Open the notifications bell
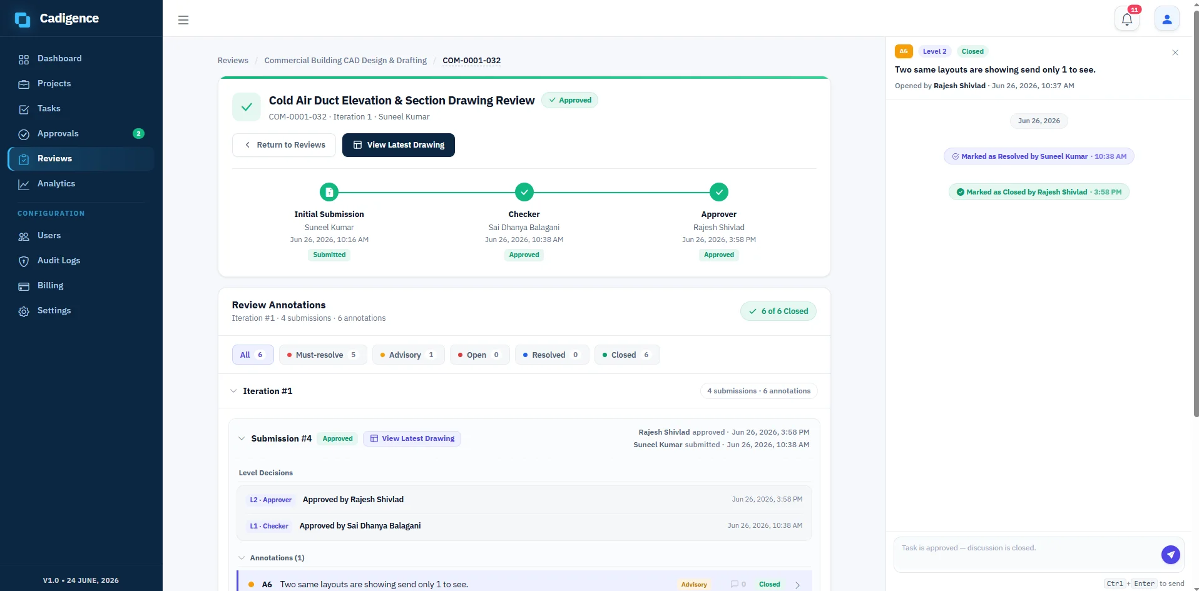The width and height of the screenshot is (1199, 591). [x=1127, y=19]
